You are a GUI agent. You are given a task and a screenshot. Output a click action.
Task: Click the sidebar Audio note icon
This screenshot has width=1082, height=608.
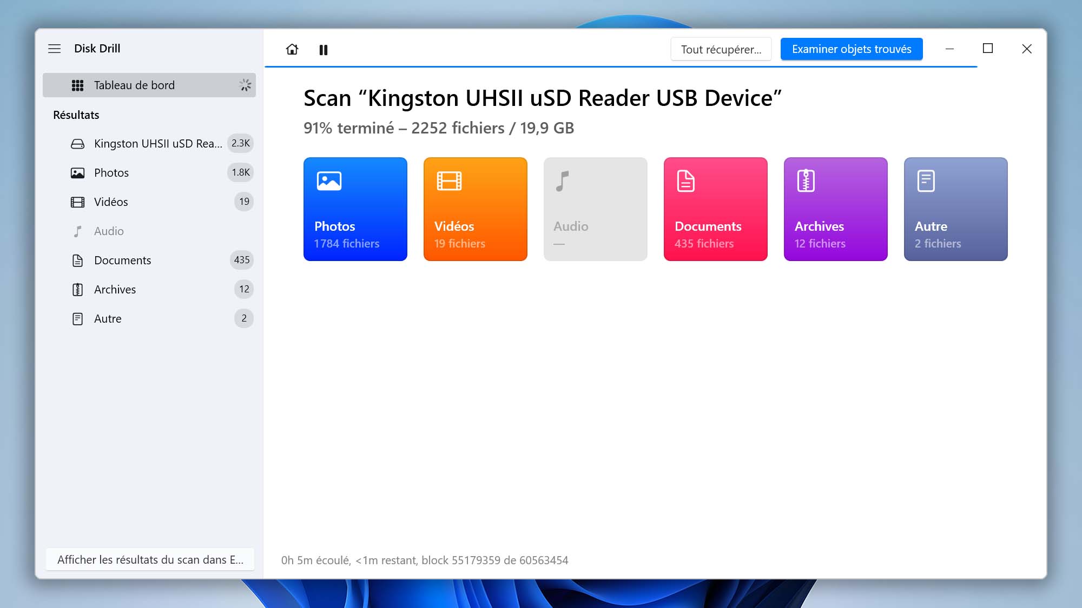77,231
